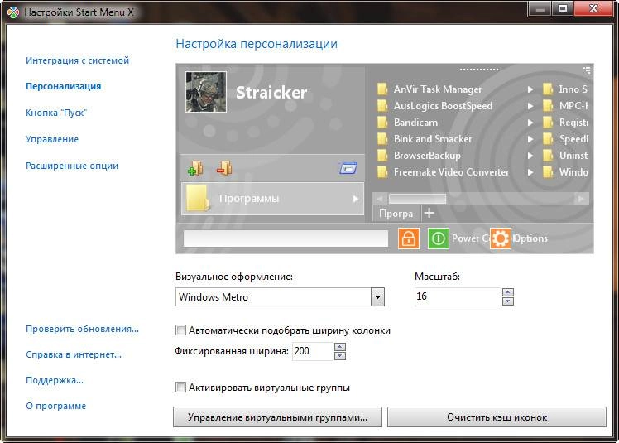
Task: Click the scrollbar right arrow in preview
Action: (581, 199)
